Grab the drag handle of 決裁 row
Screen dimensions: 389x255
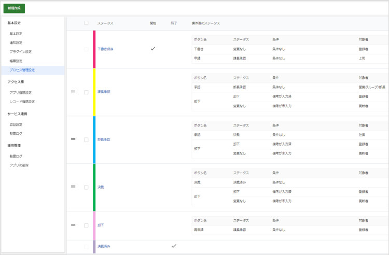click(x=73, y=187)
